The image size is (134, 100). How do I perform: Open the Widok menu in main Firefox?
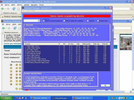click(13, 5)
